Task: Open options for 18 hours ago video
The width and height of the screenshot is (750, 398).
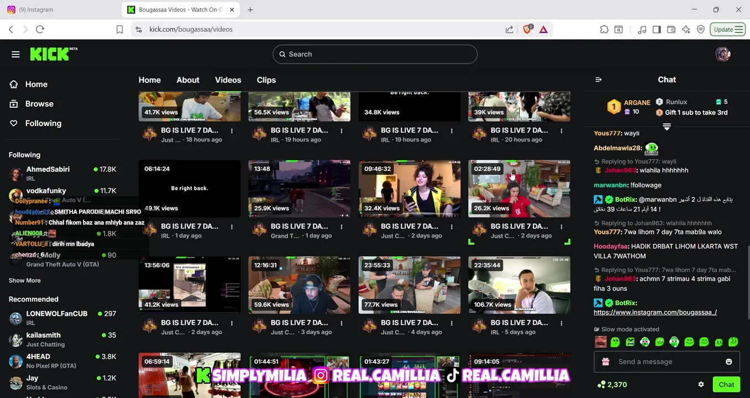Action: coord(232,131)
